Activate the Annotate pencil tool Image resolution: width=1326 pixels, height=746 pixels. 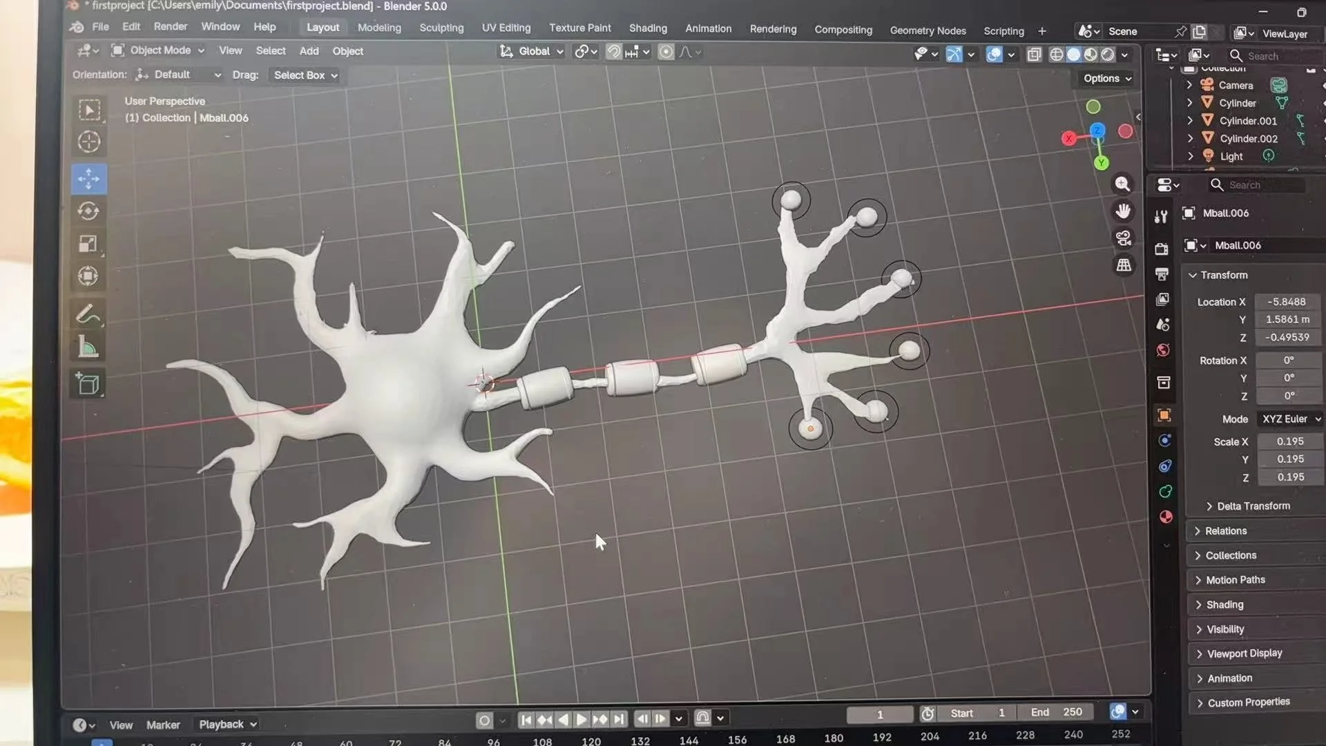[x=89, y=314]
